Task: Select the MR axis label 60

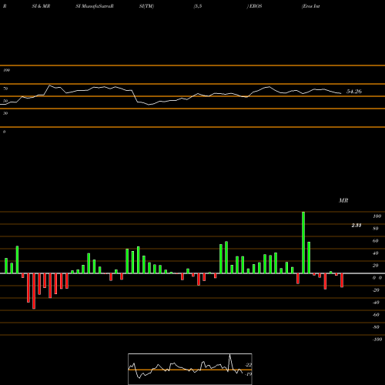Action: click(376, 241)
